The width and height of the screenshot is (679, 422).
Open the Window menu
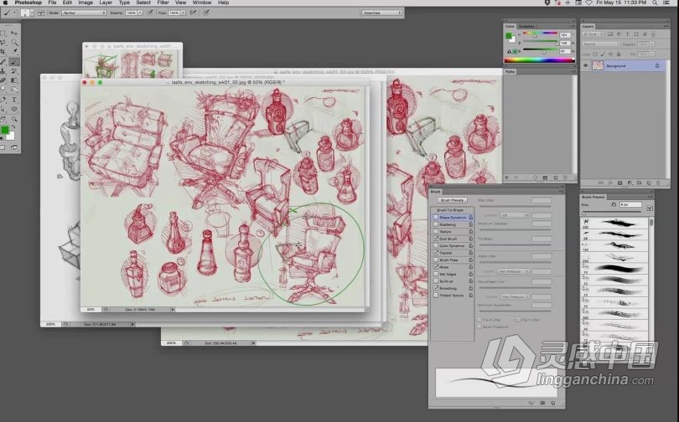(x=202, y=3)
